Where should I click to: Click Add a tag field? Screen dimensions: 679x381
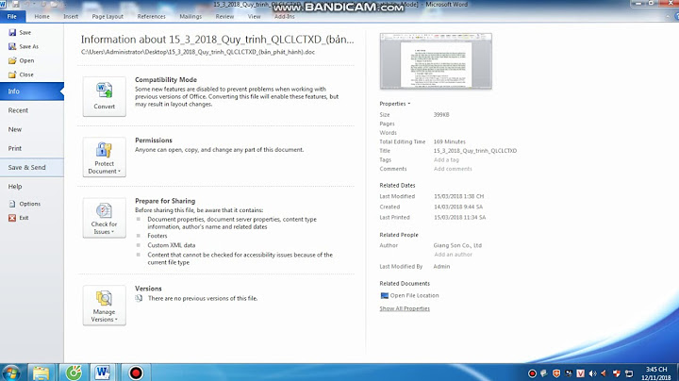click(446, 159)
